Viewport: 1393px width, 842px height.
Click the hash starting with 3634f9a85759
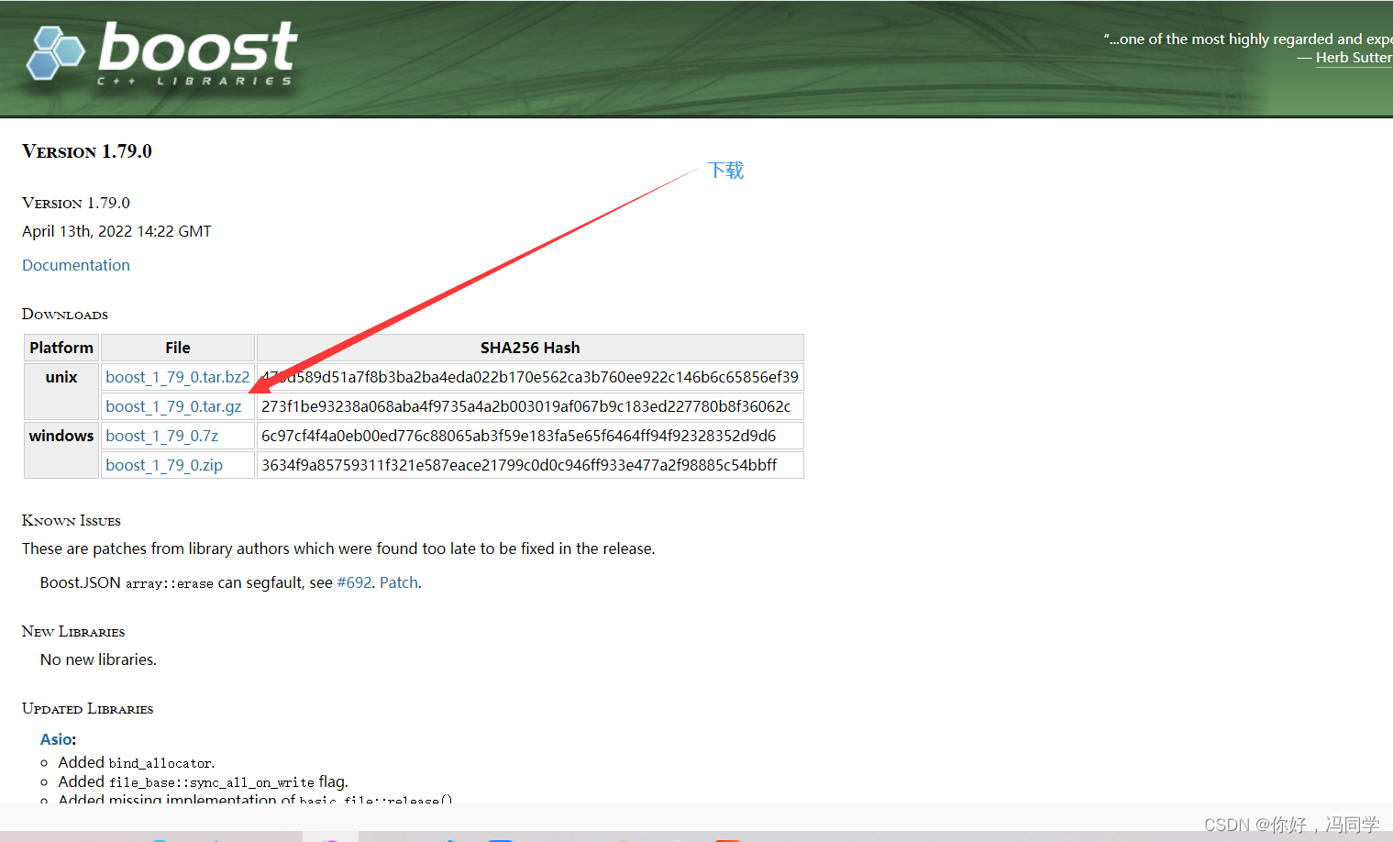pos(519,465)
